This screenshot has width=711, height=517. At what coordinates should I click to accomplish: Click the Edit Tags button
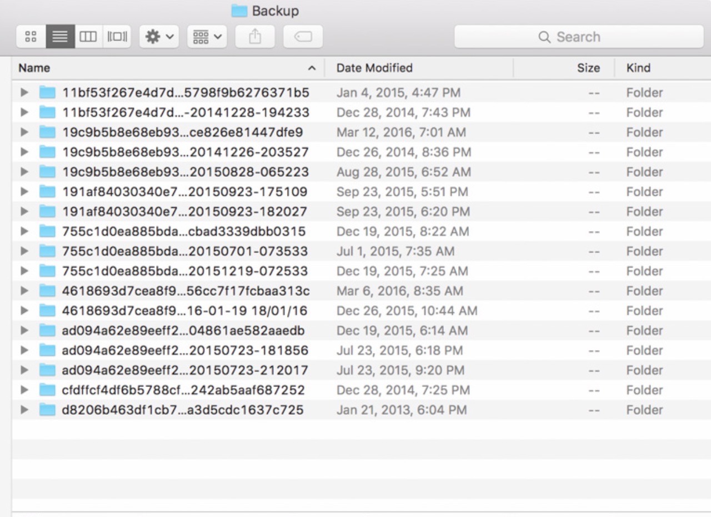[x=303, y=37]
